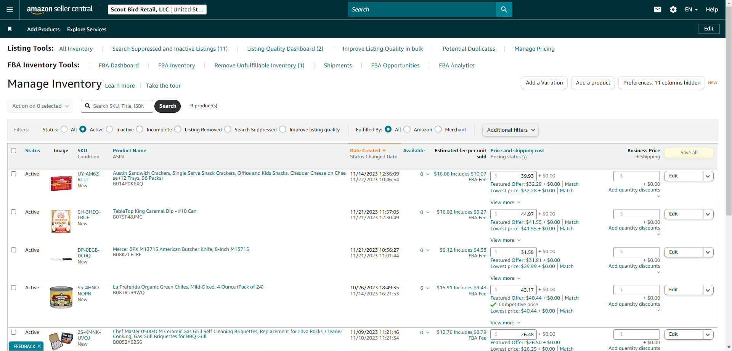Viewport: 732px width, 351px height.
Task: Click the Amazon Seller Central logo
Action: coord(59,10)
